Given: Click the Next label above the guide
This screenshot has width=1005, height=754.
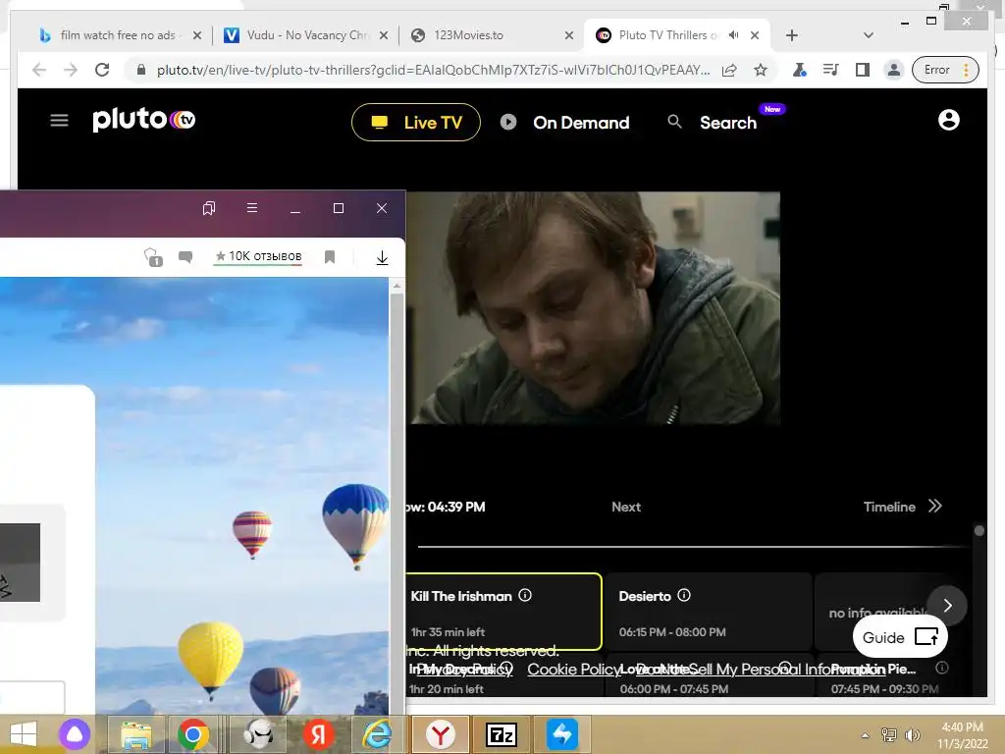Looking at the screenshot, I should [x=625, y=507].
